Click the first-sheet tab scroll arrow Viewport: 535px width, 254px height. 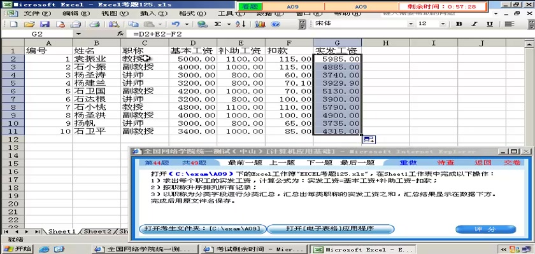pyautogui.click(x=6, y=232)
